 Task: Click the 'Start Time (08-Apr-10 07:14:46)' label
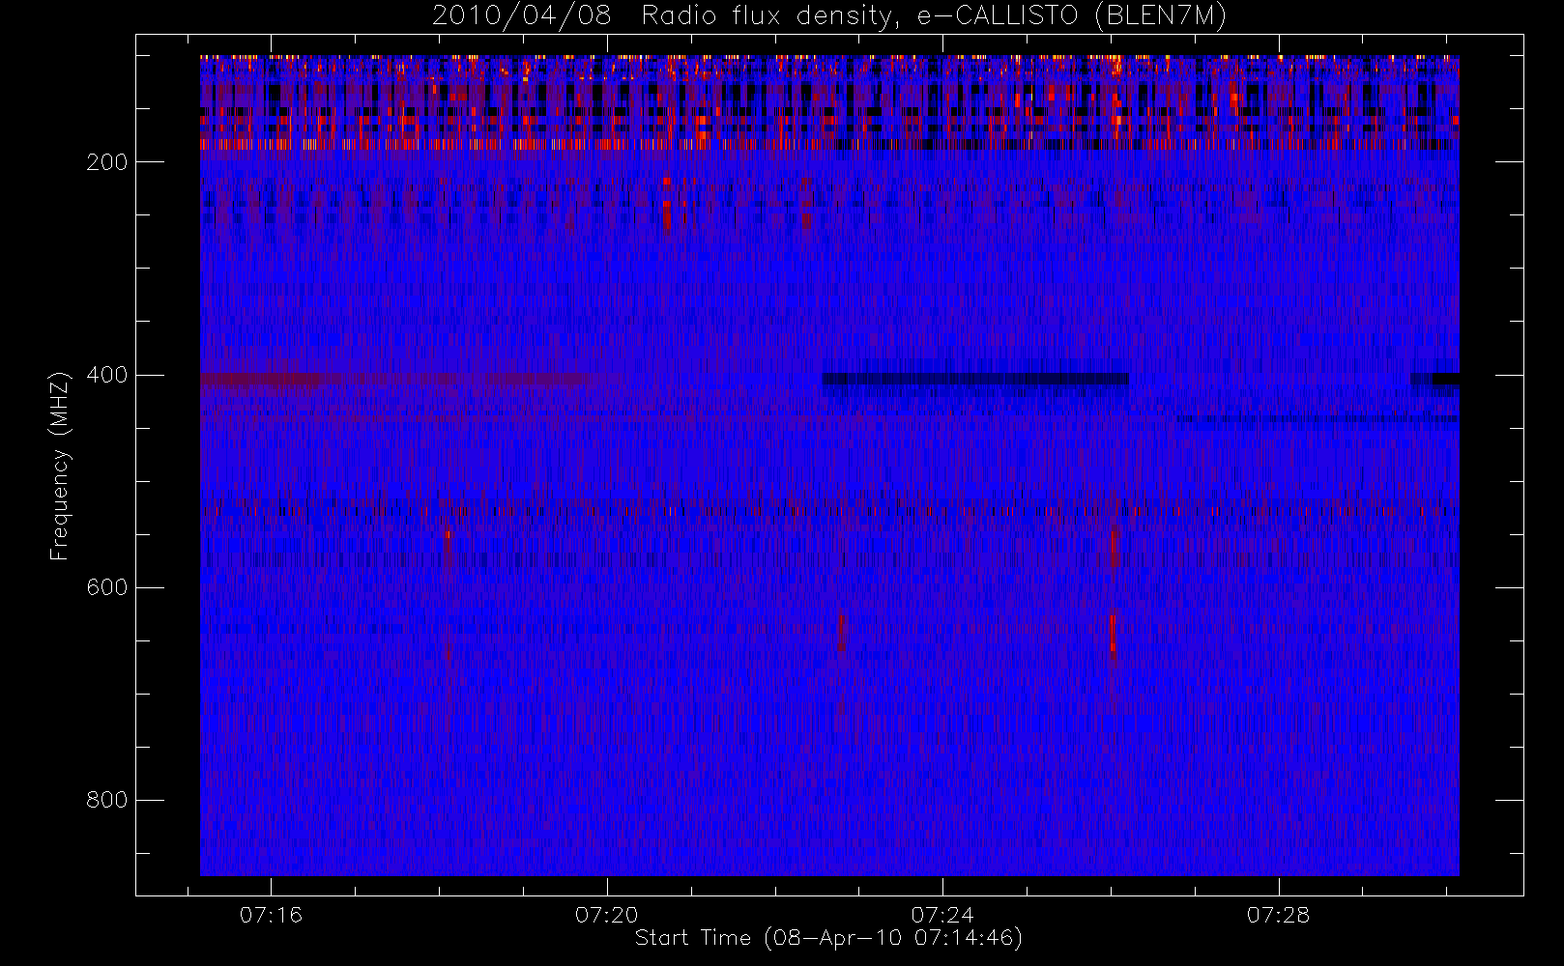828,938
